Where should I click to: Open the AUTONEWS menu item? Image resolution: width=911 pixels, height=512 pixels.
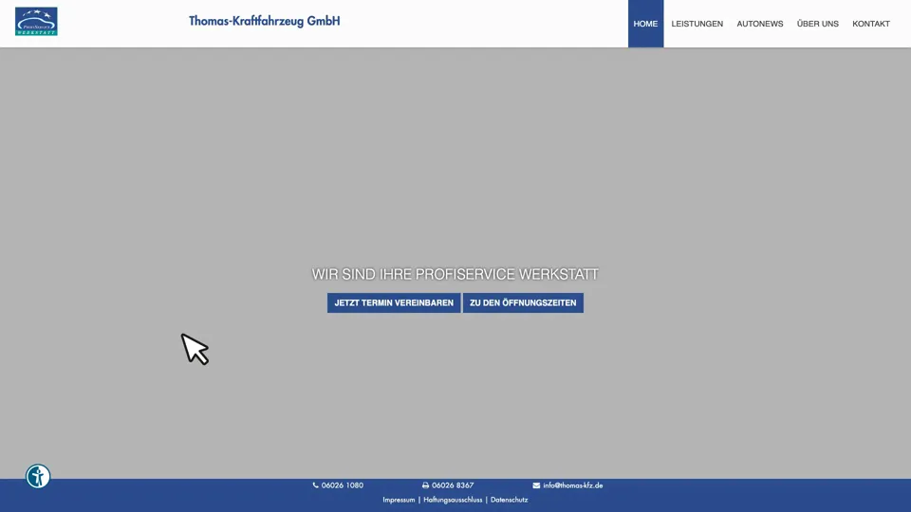760,24
